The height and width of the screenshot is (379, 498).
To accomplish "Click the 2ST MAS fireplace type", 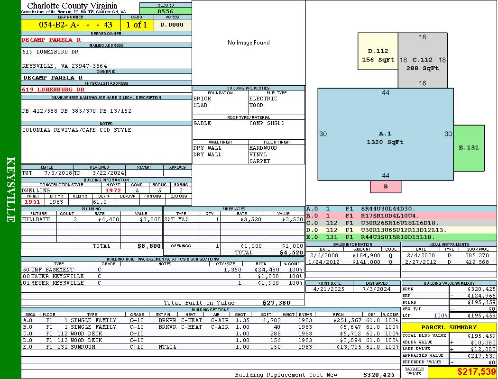I will pos(176,219).
